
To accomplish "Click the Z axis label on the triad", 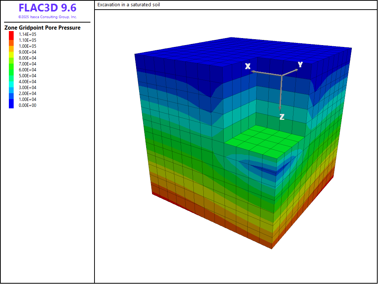I will pyautogui.click(x=282, y=117).
